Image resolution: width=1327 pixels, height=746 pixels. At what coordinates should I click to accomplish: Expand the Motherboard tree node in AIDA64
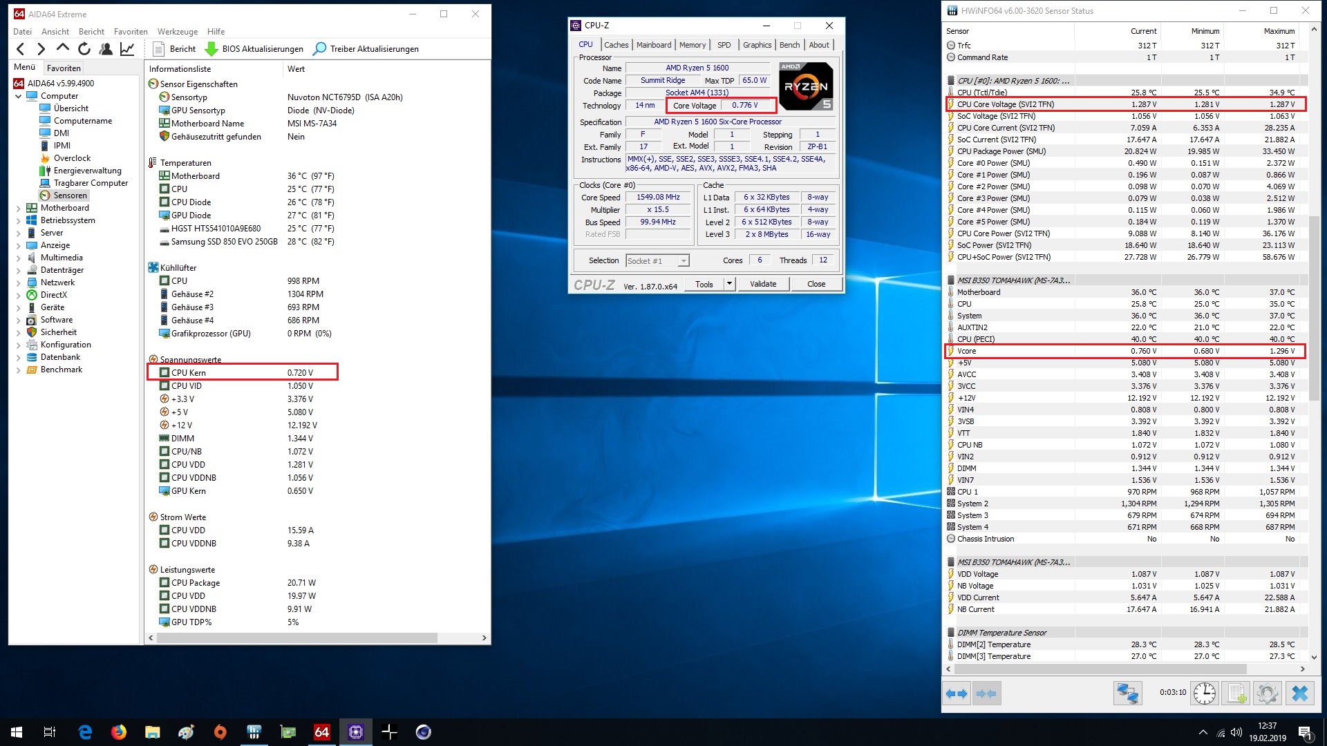(x=19, y=208)
